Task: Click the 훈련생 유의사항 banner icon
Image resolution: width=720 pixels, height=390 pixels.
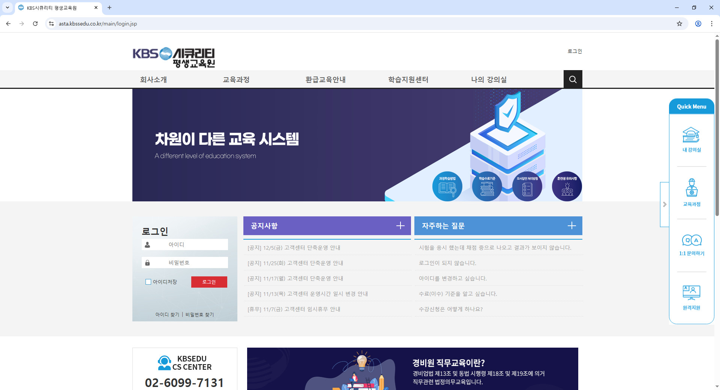Action: click(567, 186)
